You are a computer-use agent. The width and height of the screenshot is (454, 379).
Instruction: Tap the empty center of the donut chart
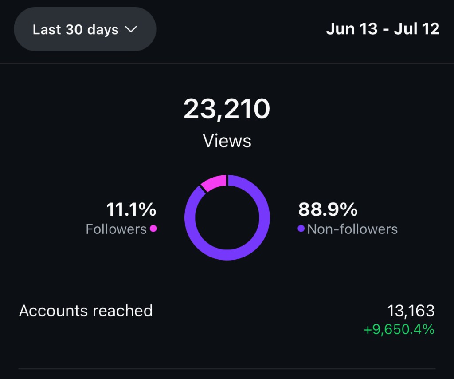point(227,217)
